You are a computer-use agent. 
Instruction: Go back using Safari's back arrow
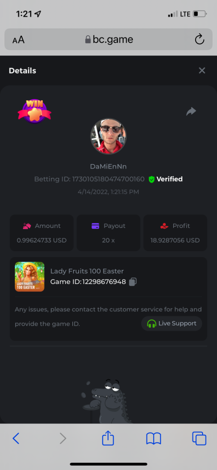tap(16, 438)
